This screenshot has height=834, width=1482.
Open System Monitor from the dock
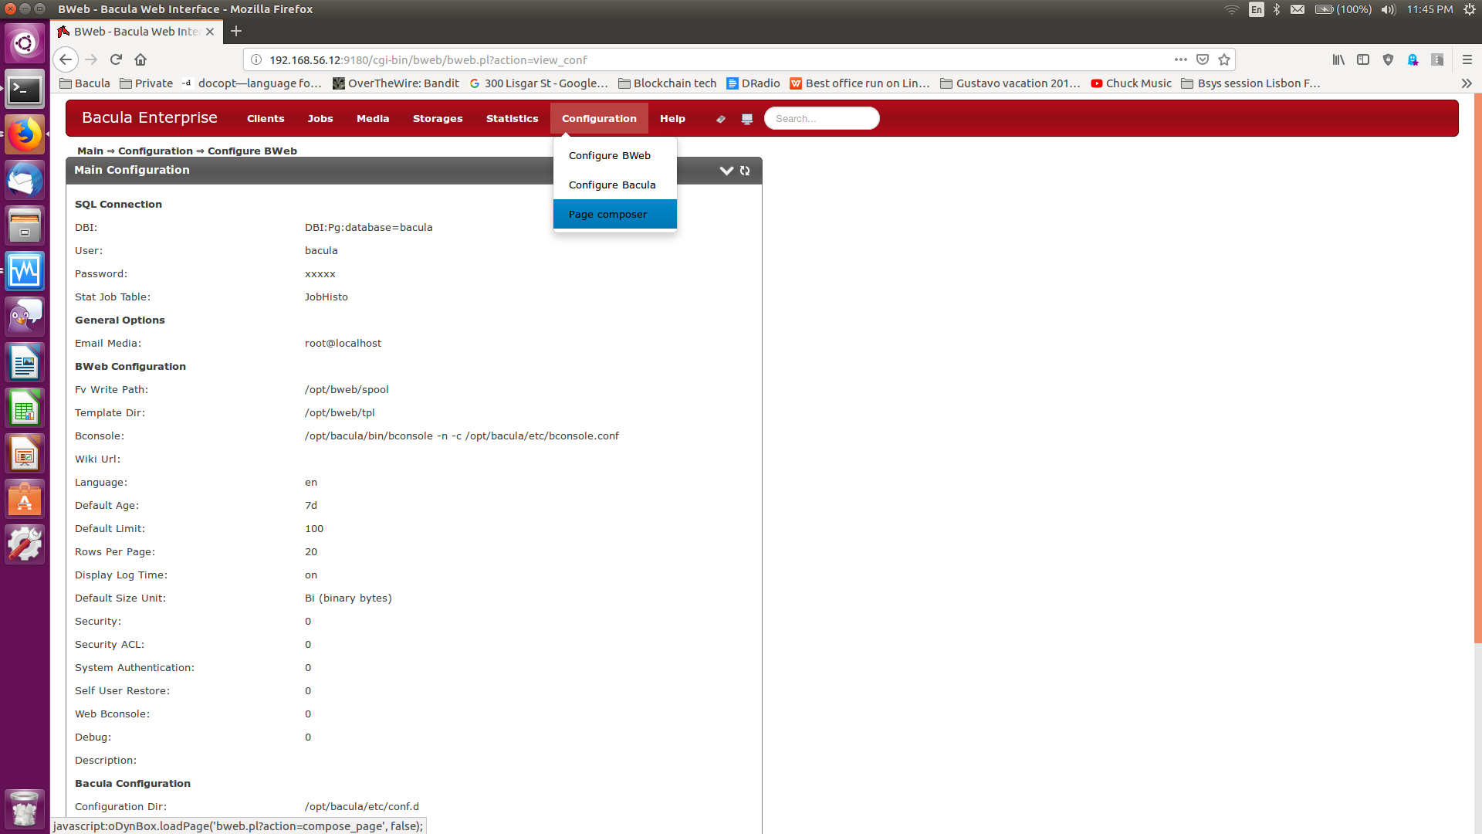[25, 271]
